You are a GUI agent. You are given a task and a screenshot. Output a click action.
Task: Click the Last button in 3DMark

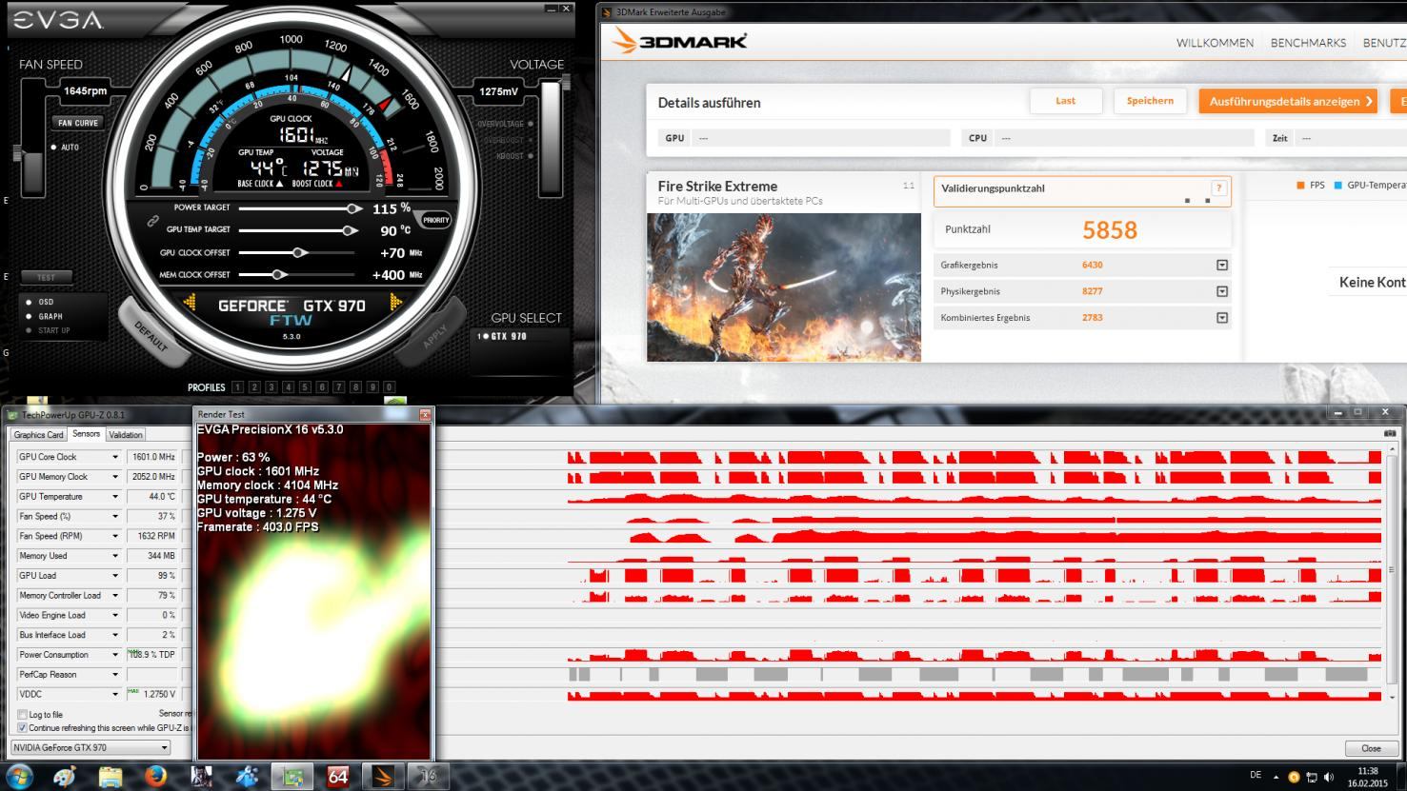1066,101
